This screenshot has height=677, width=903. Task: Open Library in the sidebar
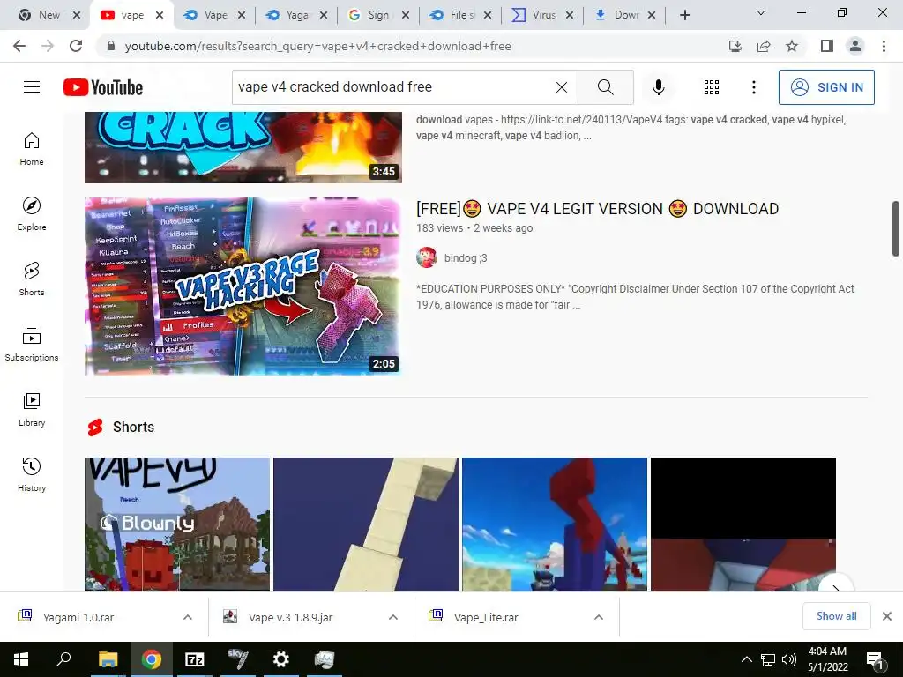coord(32,409)
